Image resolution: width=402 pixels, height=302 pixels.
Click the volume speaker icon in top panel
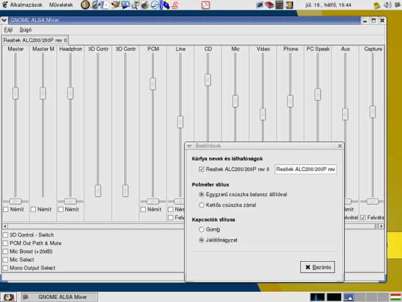[x=387, y=4]
